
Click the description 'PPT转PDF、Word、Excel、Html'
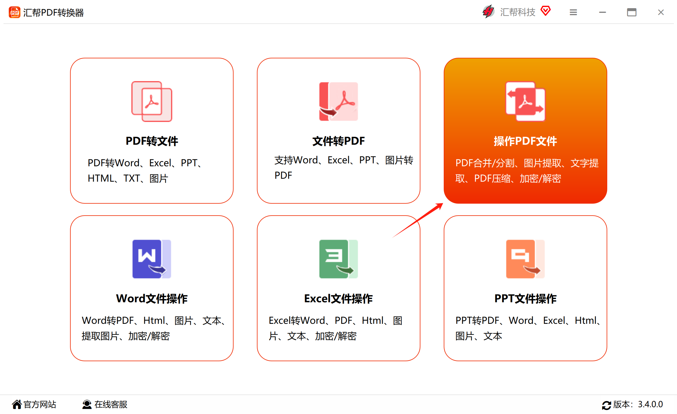pos(528,328)
